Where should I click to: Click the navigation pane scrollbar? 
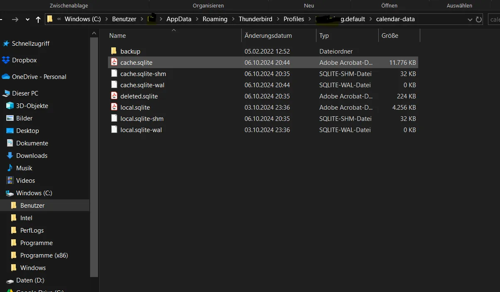tap(94, 158)
